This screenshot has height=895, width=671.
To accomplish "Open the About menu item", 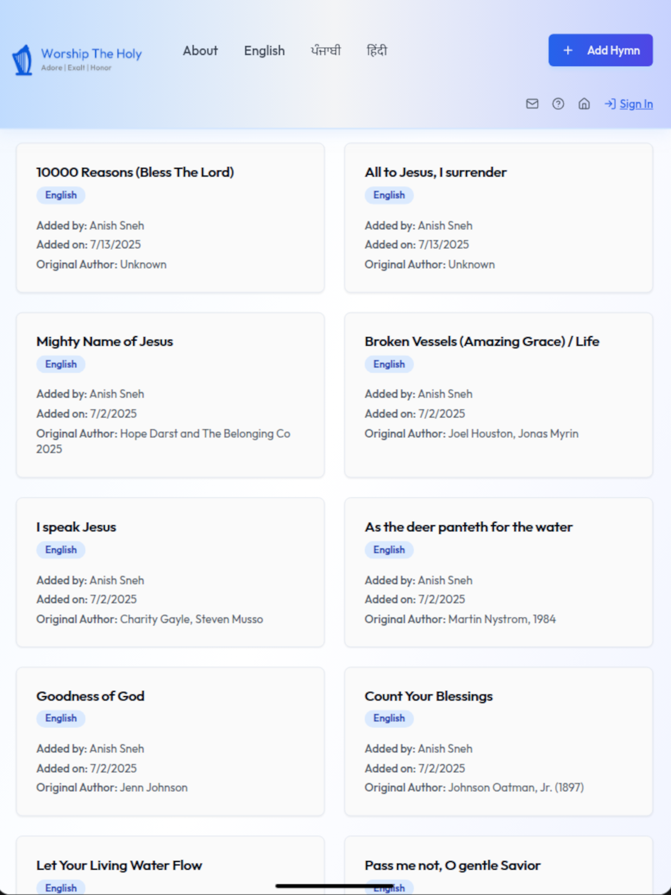I will 200,51.
